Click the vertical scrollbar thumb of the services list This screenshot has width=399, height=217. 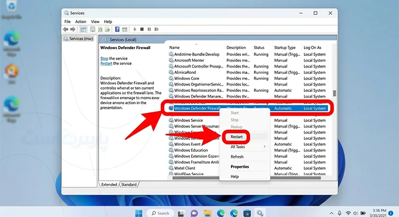335,93
